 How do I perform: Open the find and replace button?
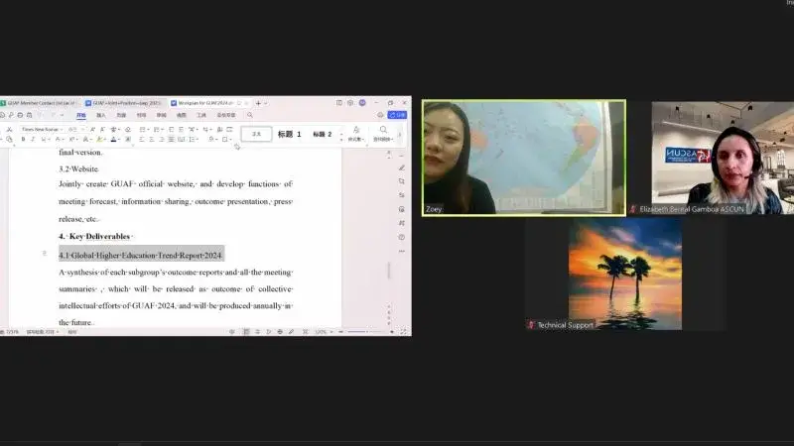tap(383, 134)
